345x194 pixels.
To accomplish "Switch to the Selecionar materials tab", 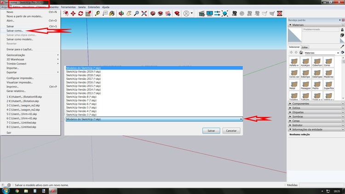I will pos(294,47).
